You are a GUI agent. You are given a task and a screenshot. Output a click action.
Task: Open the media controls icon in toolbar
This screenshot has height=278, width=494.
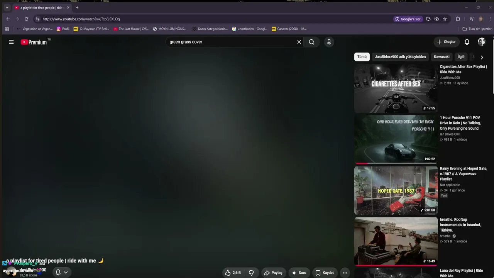click(x=471, y=19)
